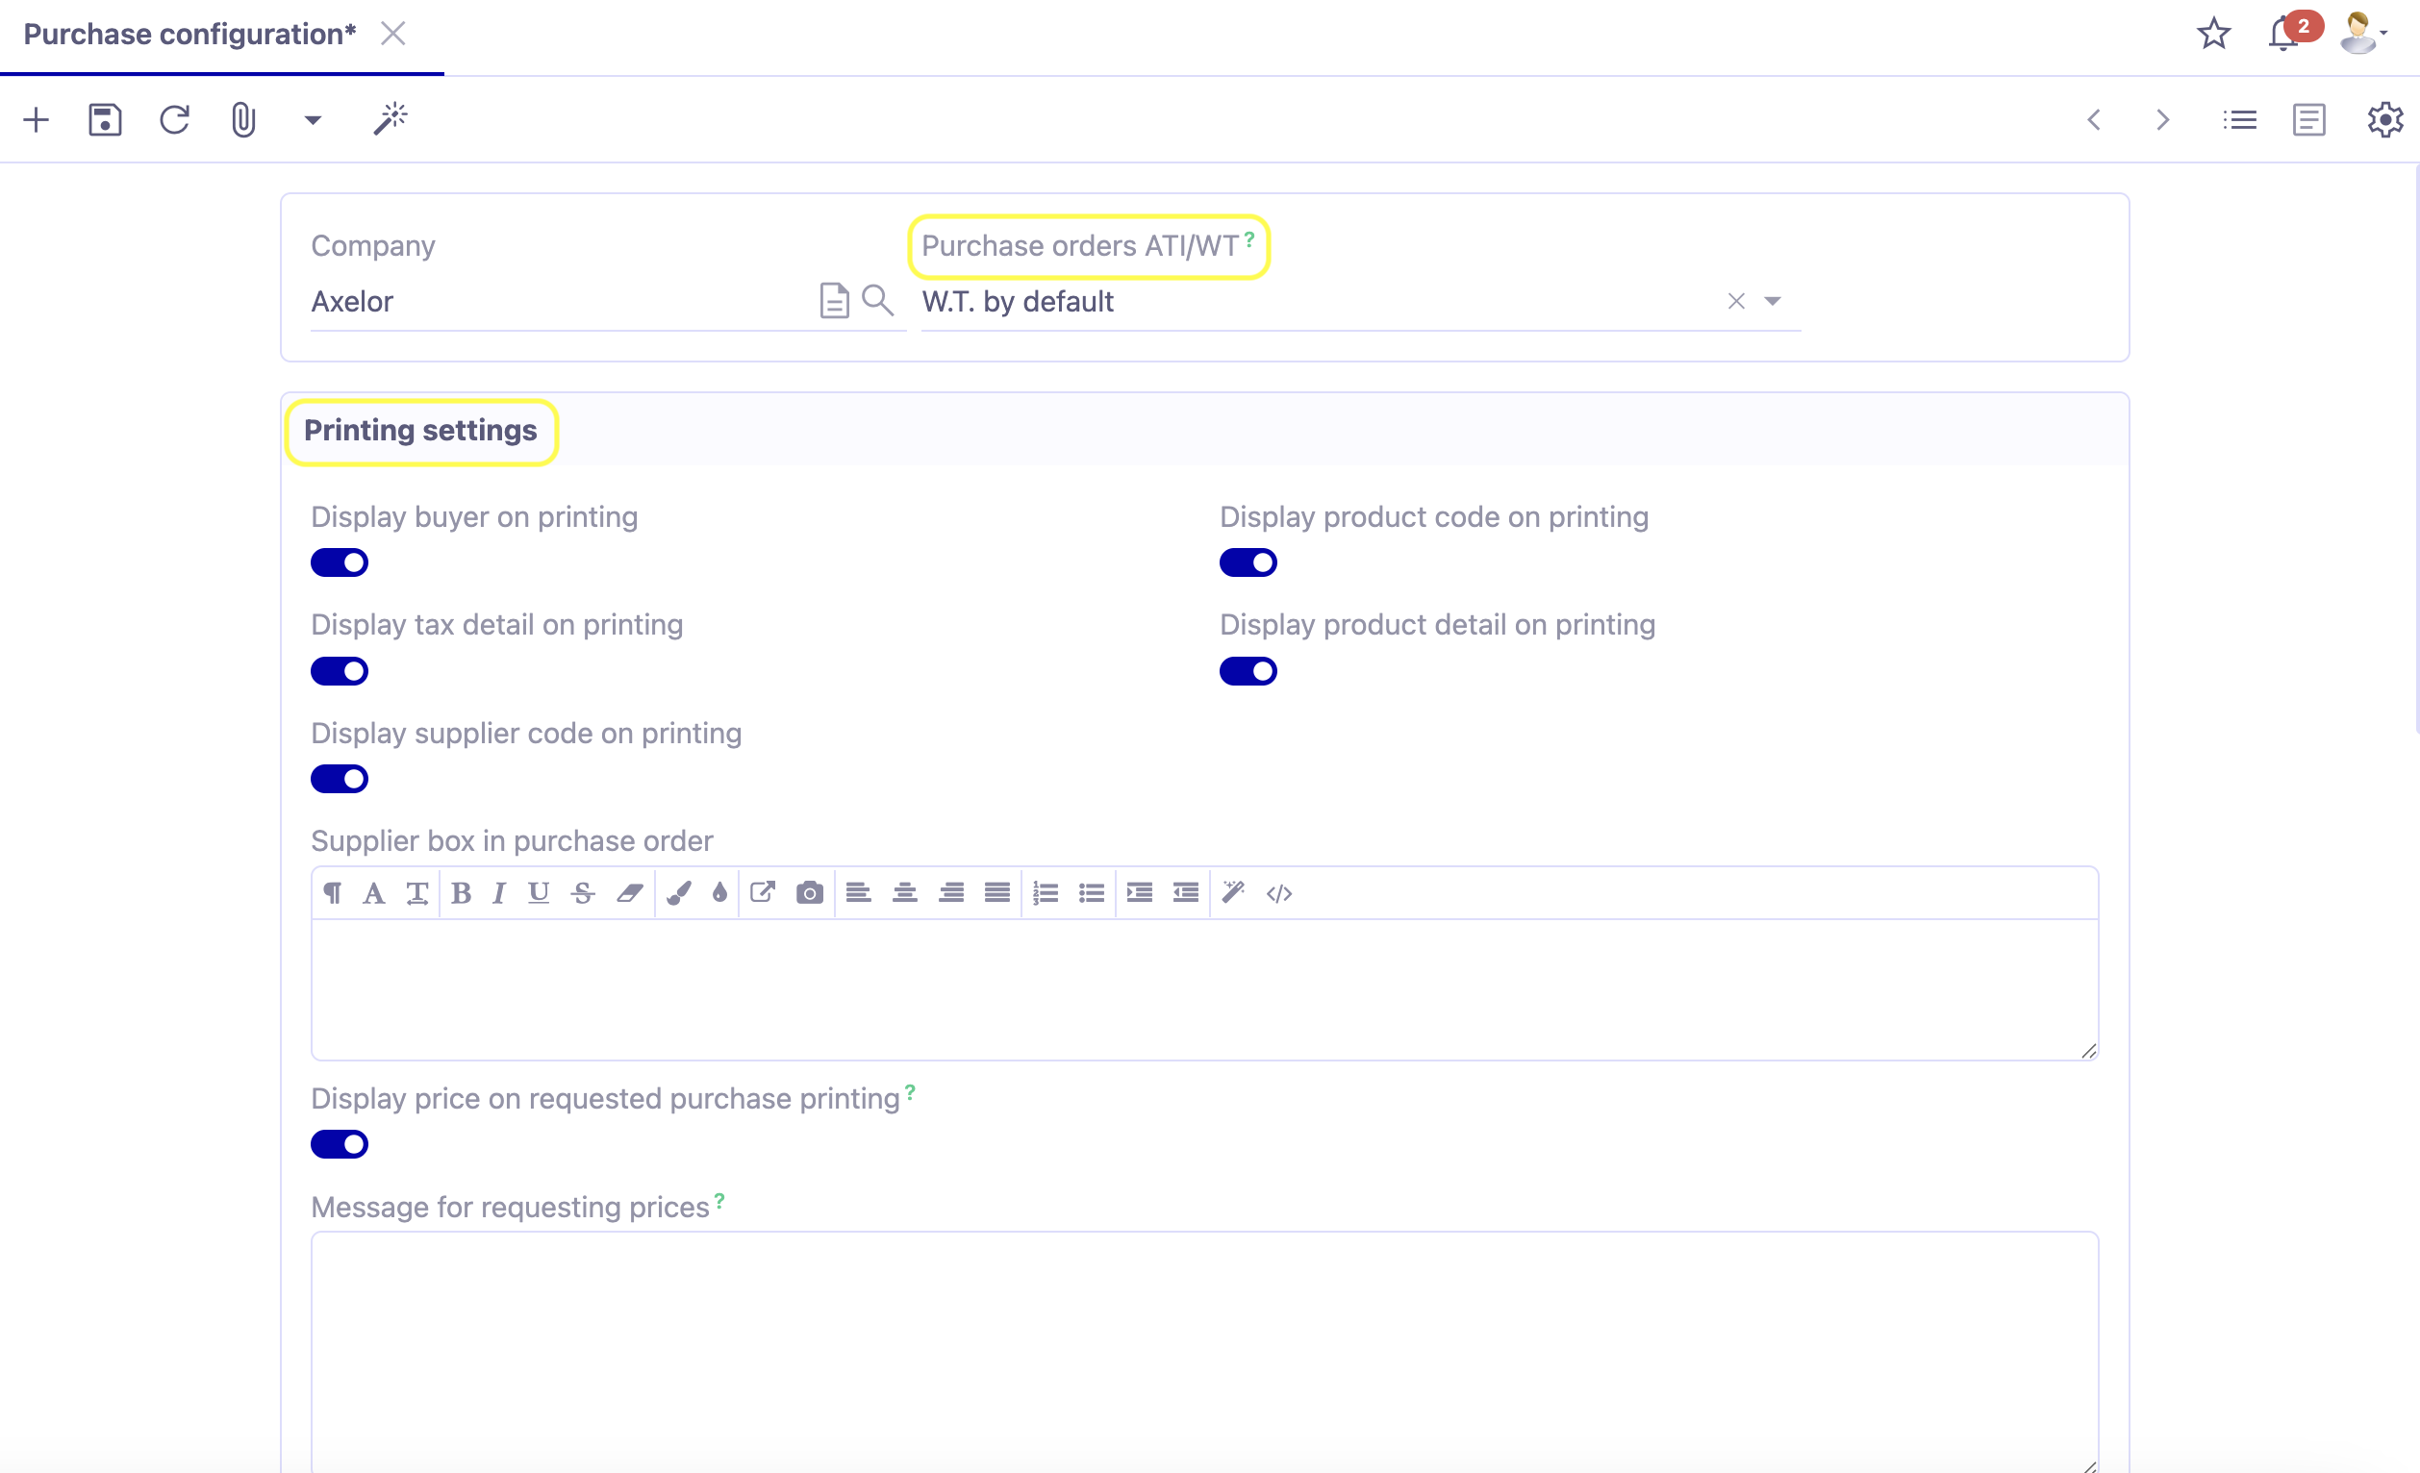Open the numbered list menu in editor
The image size is (2420, 1473).
pos(1046,892)
